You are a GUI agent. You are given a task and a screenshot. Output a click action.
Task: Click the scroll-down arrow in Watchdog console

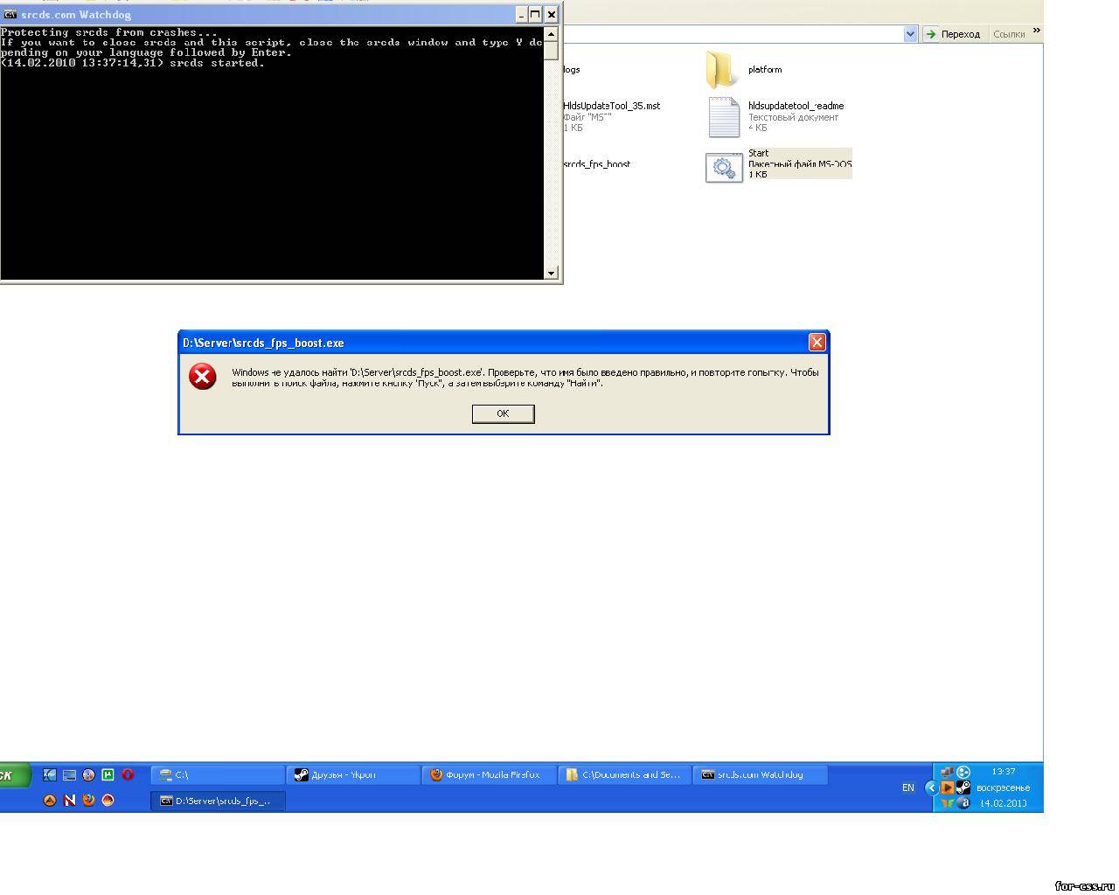[551, 273]
